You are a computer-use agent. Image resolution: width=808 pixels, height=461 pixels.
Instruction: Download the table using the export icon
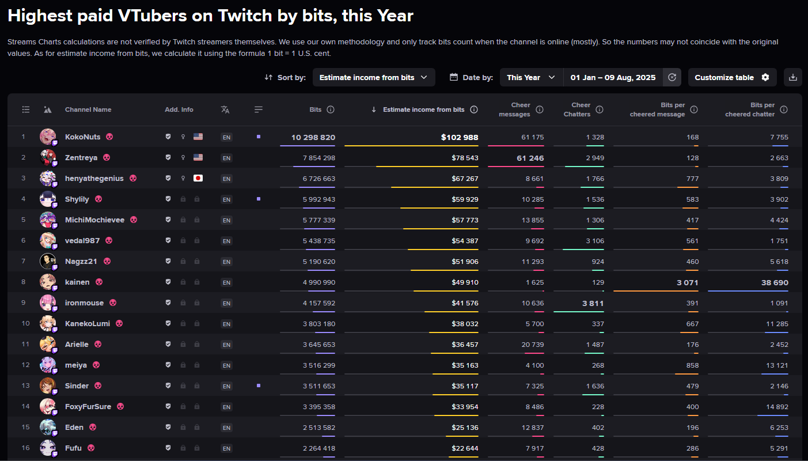tap(793, 77)
